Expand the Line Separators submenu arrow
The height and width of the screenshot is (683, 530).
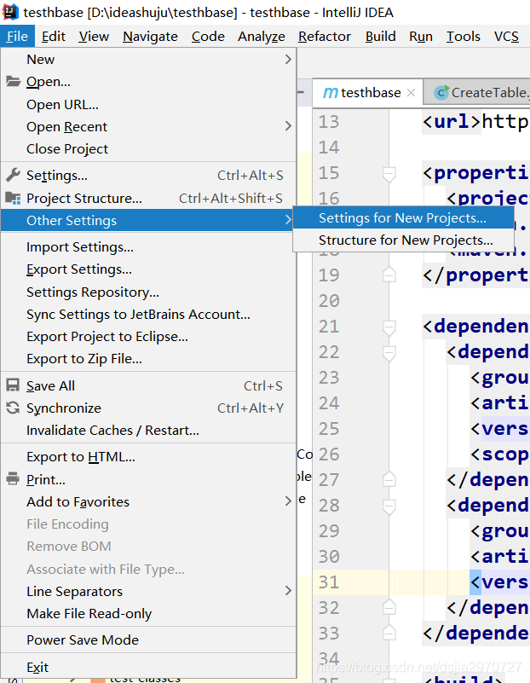(288, 591)
